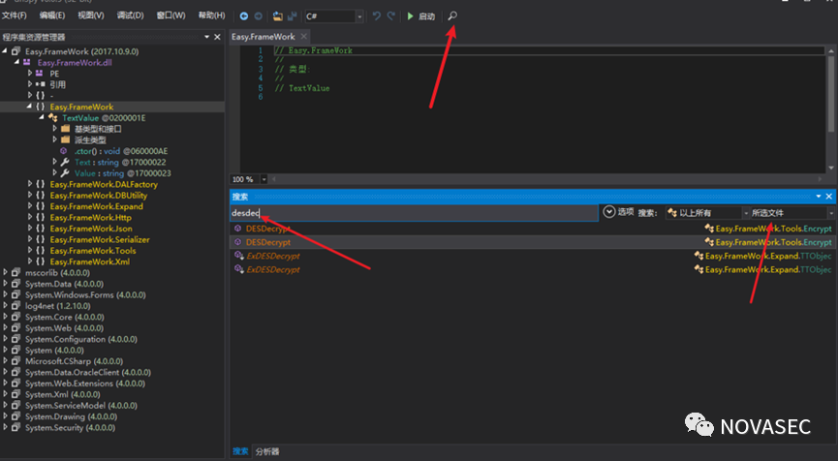The image size is (838, 461).
Task: Close the Easy.FrameWork editor tab
Action: (x=303, y=37)
